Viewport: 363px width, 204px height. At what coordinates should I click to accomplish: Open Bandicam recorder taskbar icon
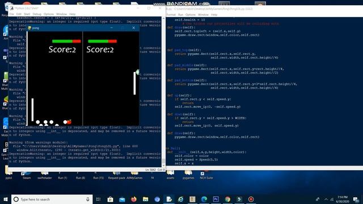(x=251, y=199)
